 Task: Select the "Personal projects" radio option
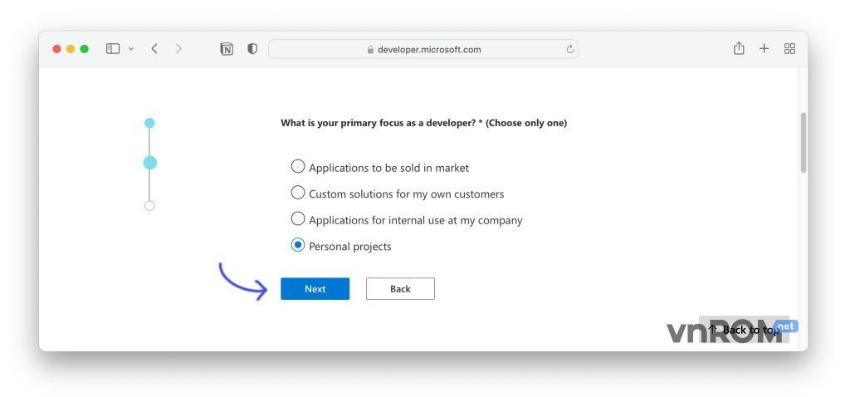click(298, 245)
